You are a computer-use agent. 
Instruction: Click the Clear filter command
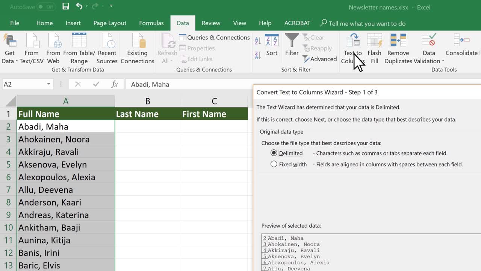click(x=313, y=37)
